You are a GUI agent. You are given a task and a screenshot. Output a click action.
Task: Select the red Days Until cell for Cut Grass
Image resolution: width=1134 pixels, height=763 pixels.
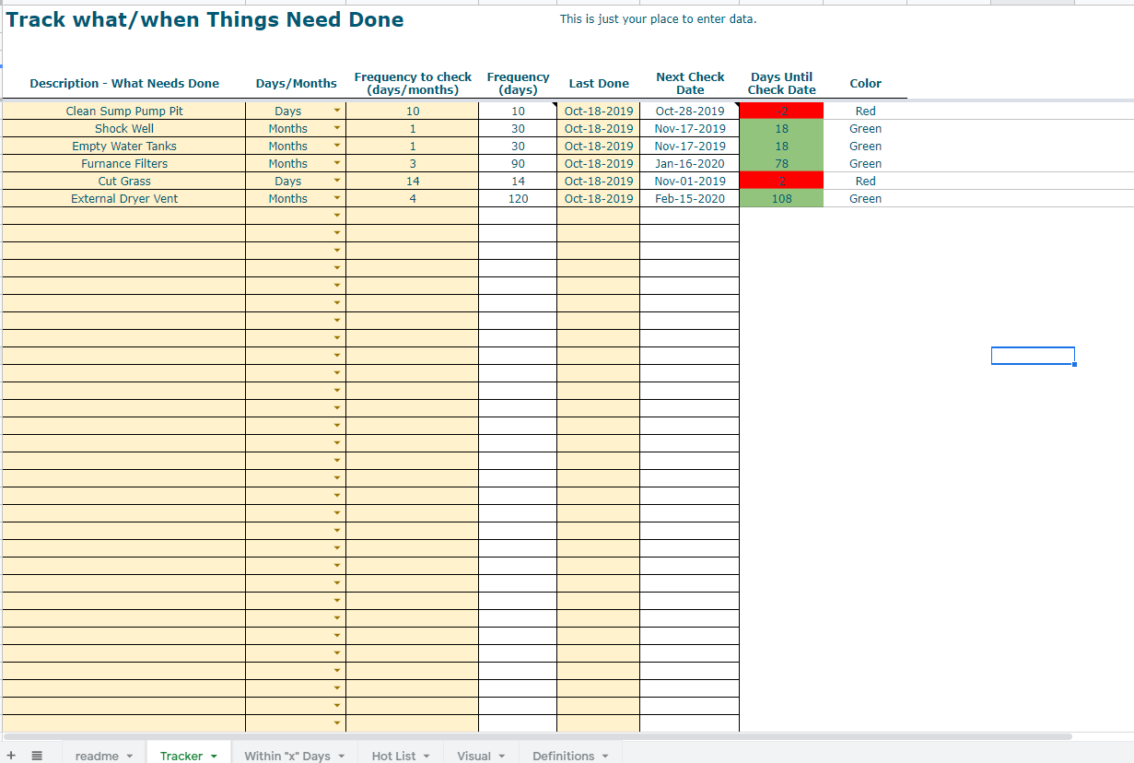point(780,181)
